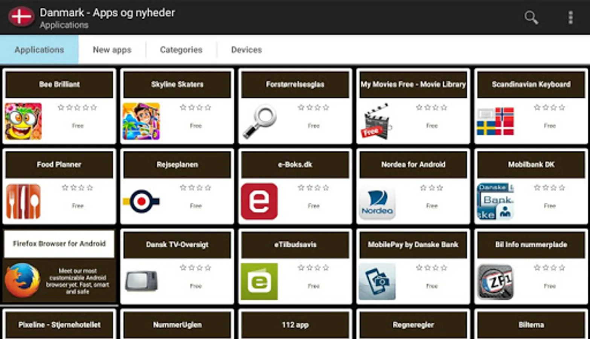Open Bil Info nummerplade icon
The image size is (590, 339).
[x=495, y=281]
